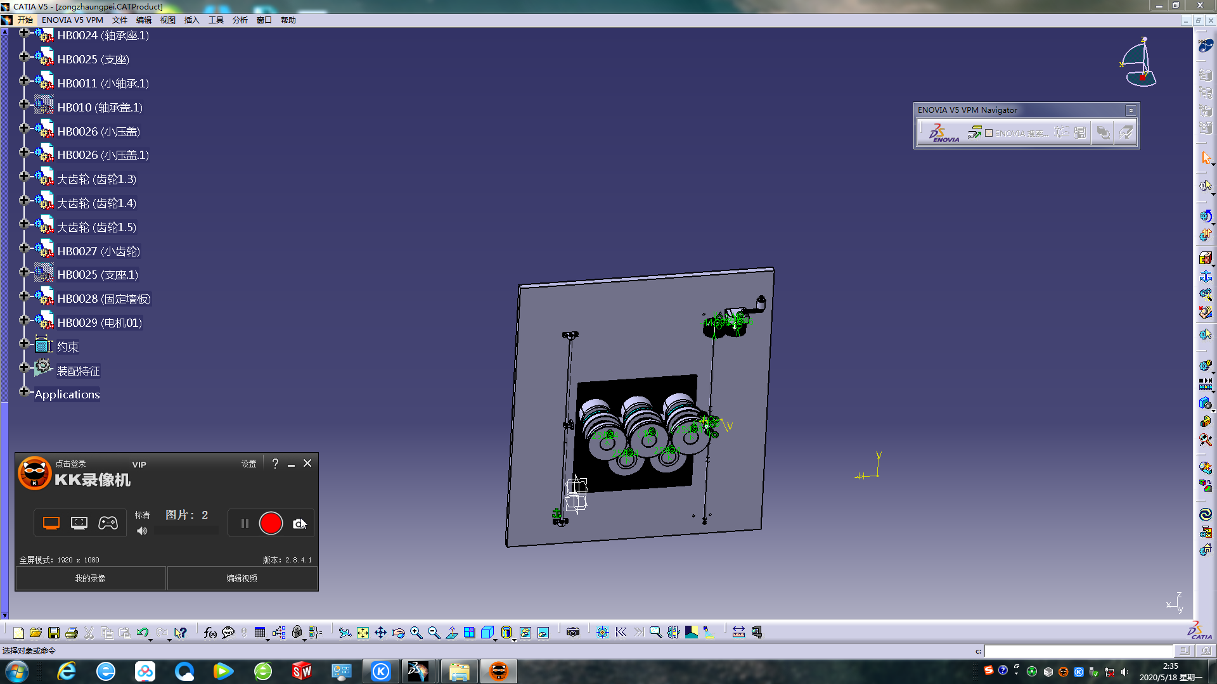Open the formula f(x) tool
The width and height of the screenshot is (1217, 684).
pos(210,632)
